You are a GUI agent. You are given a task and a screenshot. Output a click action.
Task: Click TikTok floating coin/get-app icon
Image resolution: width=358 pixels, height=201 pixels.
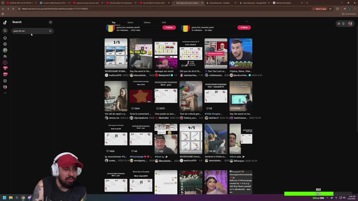339,24
